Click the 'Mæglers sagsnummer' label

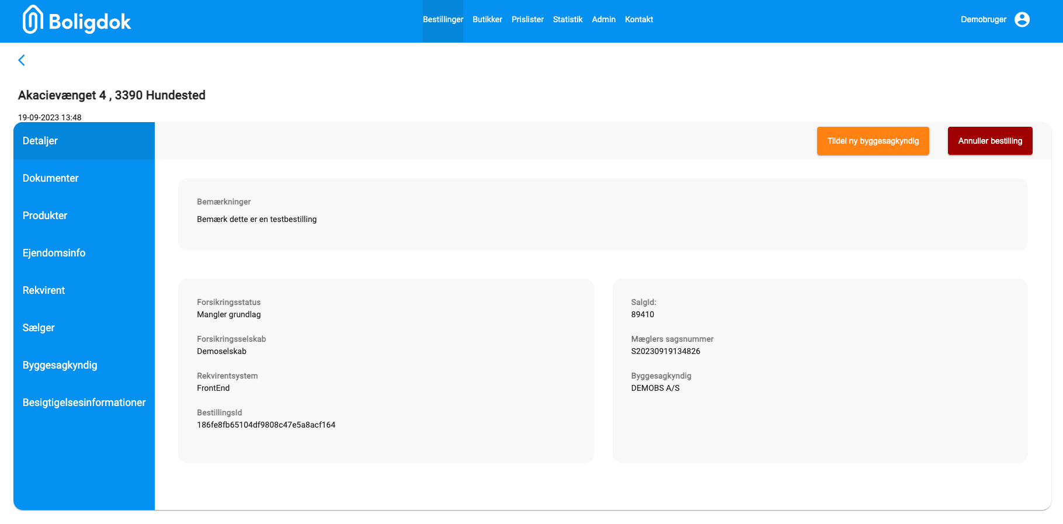(672, 339)
